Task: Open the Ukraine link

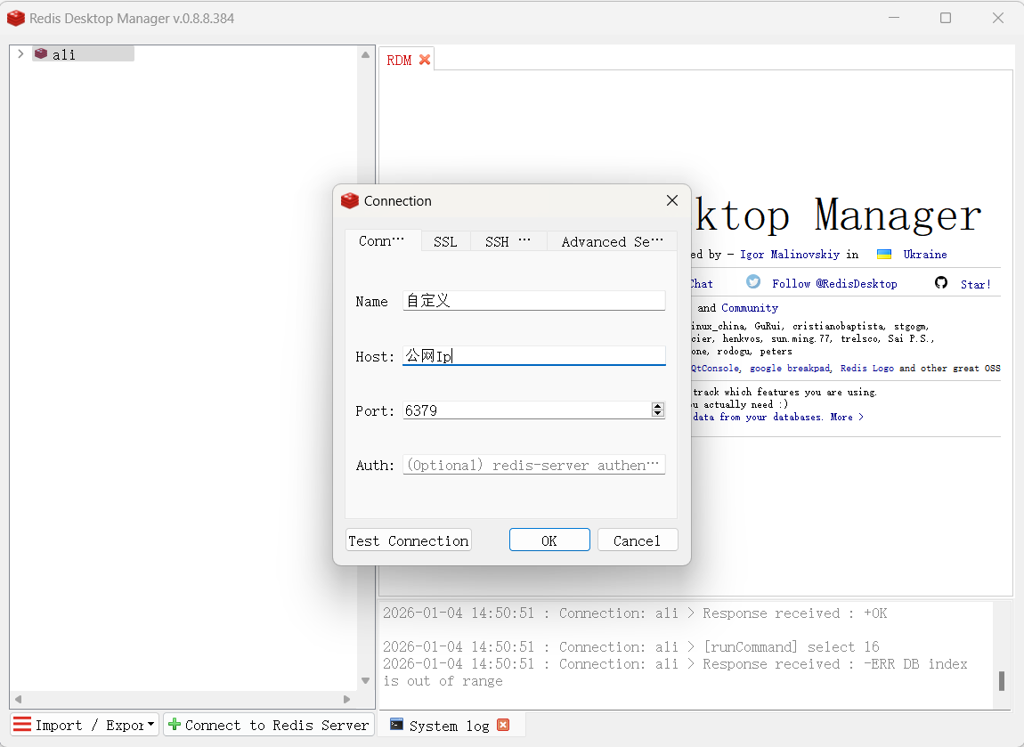Action: [x=925, y=254]
